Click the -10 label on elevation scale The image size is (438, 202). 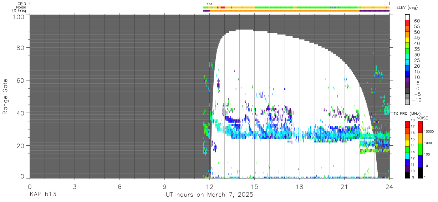click(x=417, y=100)
